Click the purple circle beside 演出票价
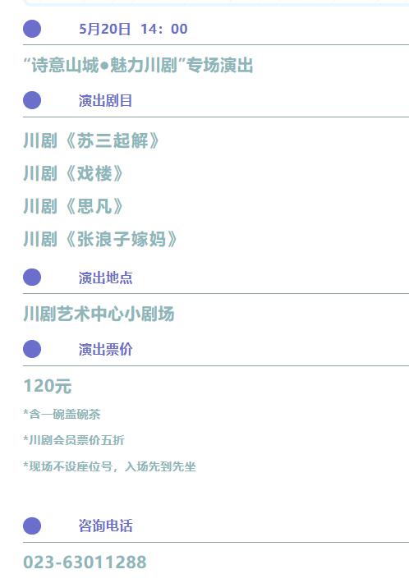The image size is (409, 583). tap(32, 349)
